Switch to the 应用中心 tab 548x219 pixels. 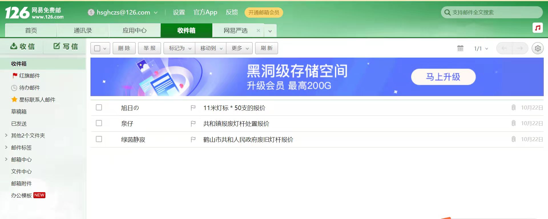tap(134, 31)
